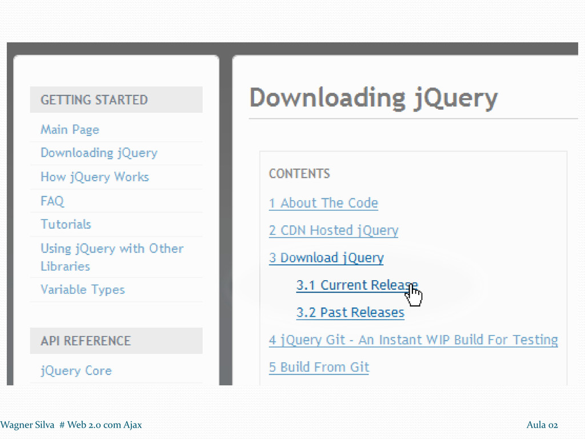Click the API REFERENCE section header

(x=117, y=341)
